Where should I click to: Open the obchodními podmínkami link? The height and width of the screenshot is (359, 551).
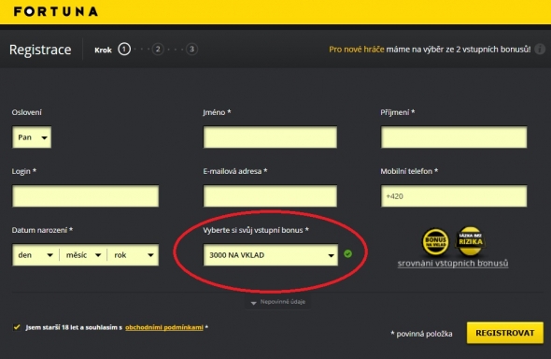click(164, 327)
